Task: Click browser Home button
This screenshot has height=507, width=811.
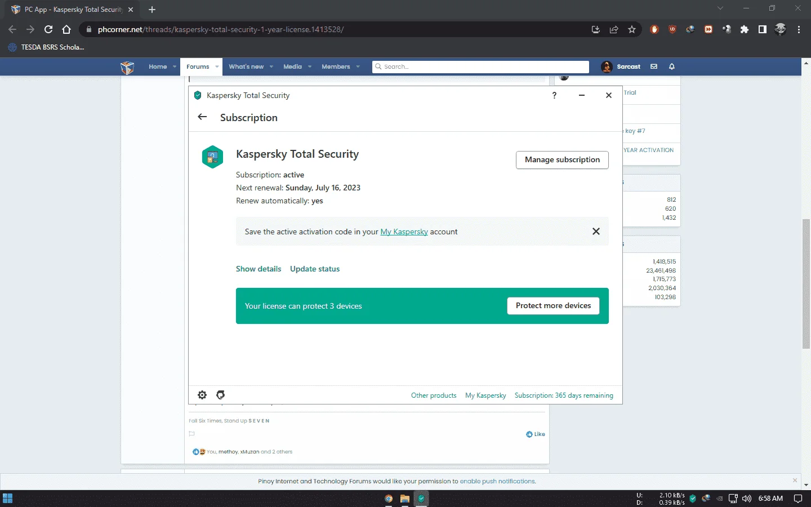Action: (66, 29)
